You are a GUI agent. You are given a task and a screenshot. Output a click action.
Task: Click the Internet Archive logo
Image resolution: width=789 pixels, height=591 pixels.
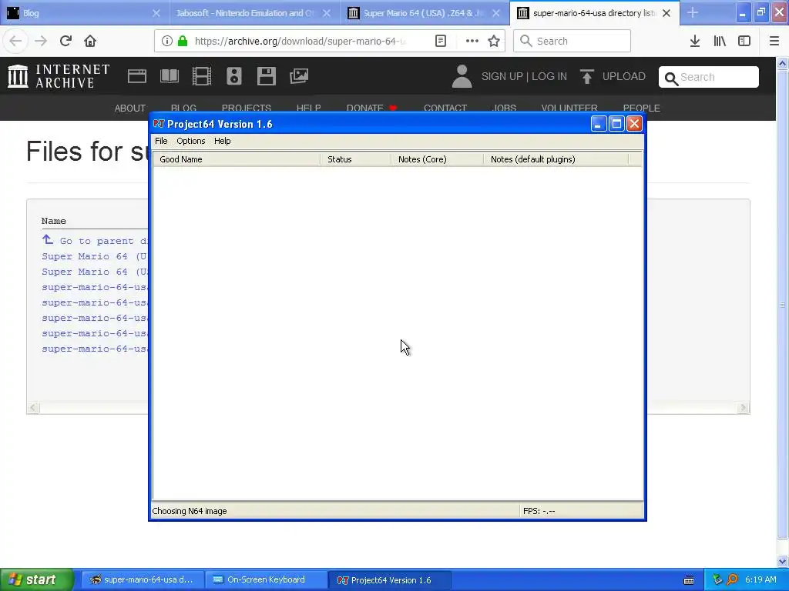(x=59, y=76)
